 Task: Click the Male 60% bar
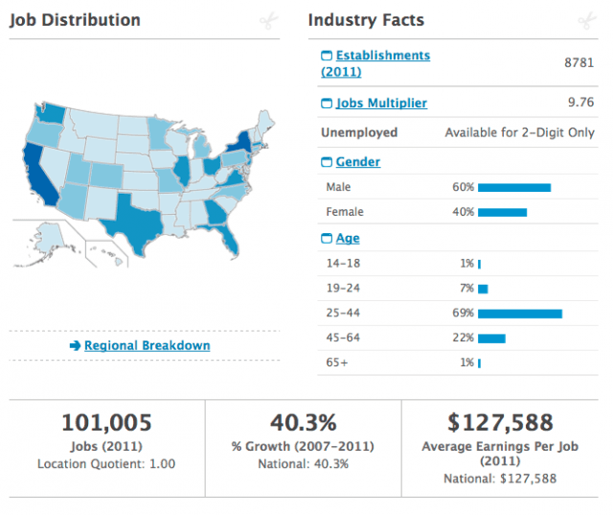click(513, 187)
